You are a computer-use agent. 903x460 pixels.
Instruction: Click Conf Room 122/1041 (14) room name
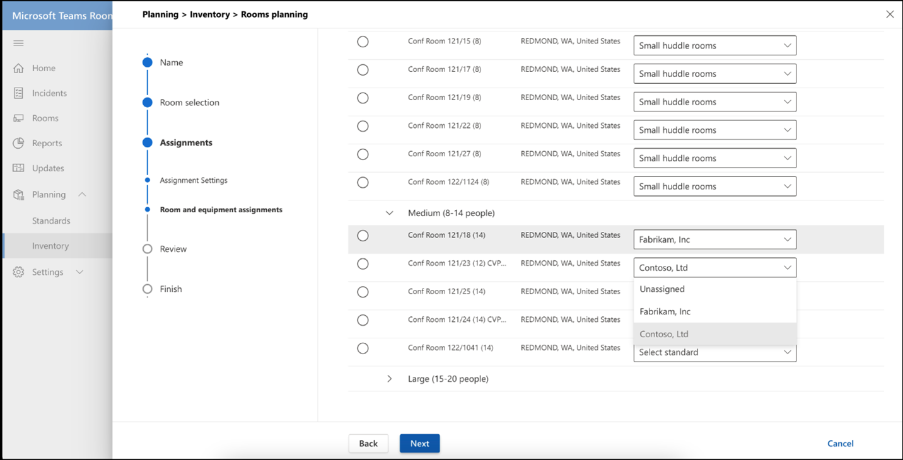[x=450, y=348]
